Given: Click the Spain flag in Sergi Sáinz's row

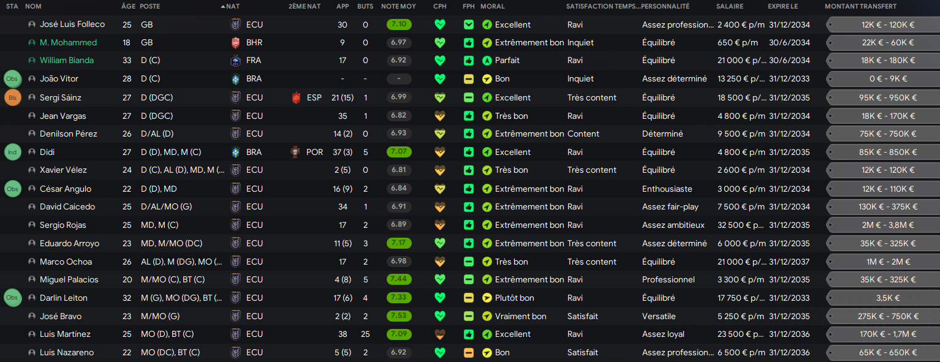Looking at the screenshot, I should pyautogui.click(x=297, y=97).
